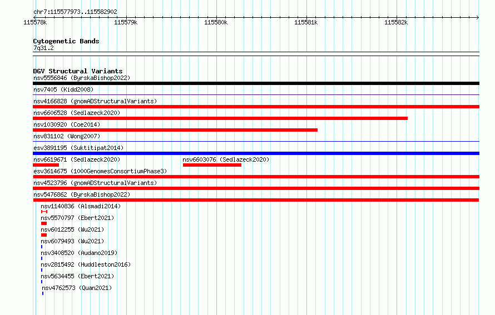
Task: Click the red nsv1030920 variant bar
Action: coord(175,130)
